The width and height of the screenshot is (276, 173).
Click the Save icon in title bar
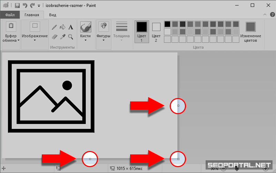click(x=17, y=5)
